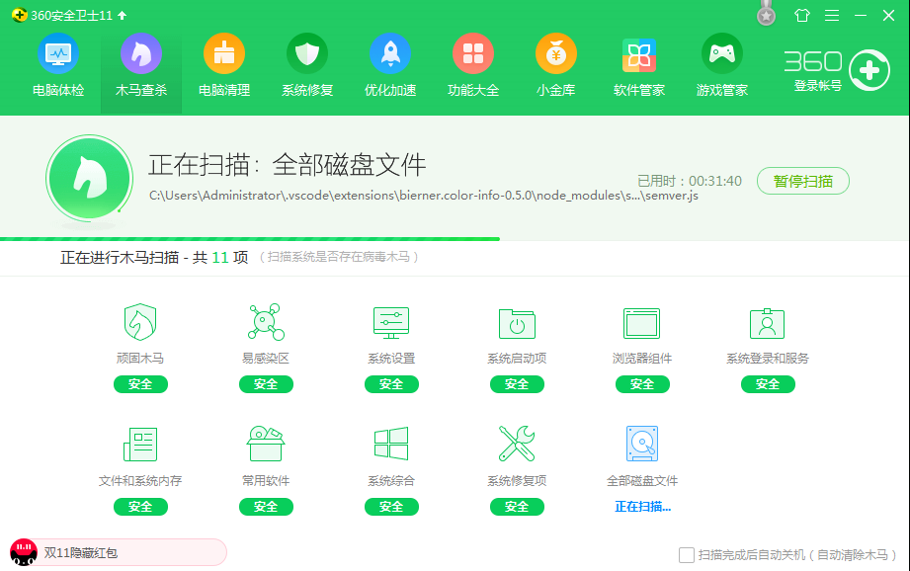Open the 小金库 money bag icon
This screenshot has width=910, height=571.
click(x=556, y=54)
